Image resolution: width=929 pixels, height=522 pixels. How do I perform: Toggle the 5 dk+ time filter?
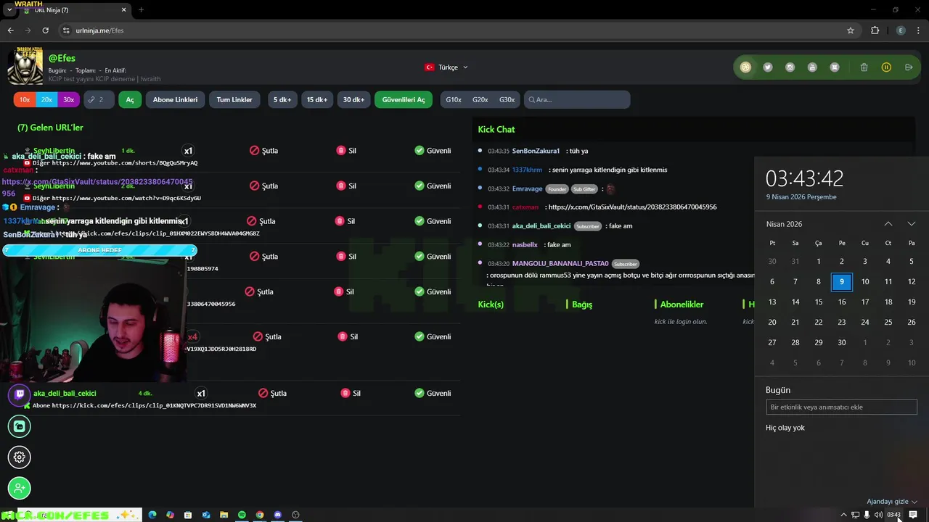[x=282, y=99]
